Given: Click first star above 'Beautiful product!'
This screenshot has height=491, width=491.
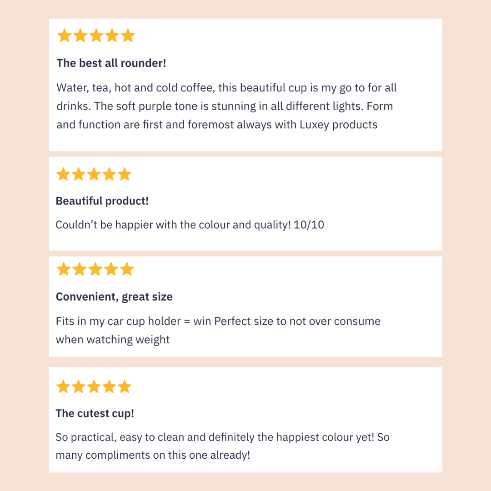Looking at the screenshot, I should point(63,174).
